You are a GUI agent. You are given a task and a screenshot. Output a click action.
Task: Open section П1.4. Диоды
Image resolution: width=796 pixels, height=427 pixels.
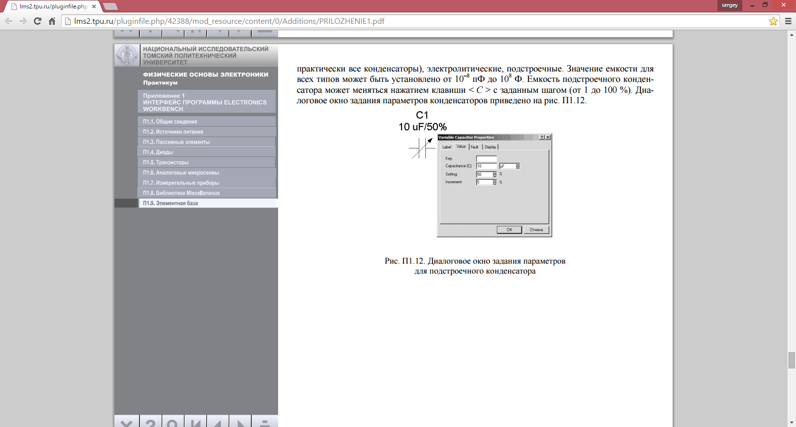206,152
